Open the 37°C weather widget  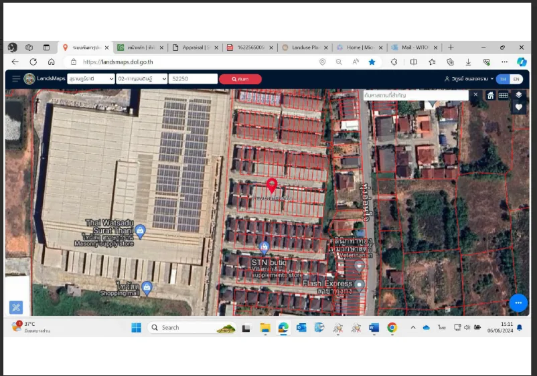[x=30, y=327]
